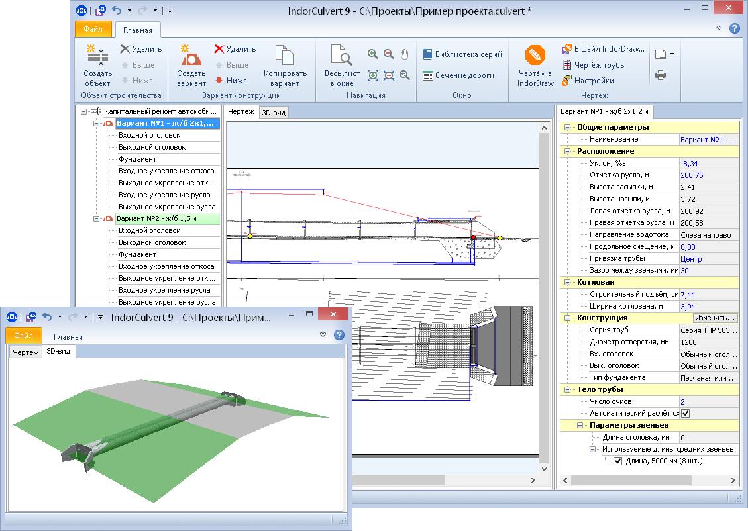Image resolution: width=748 pixels, height=531 pixels.
Task: Click the Изменить... button in Конструкция row
Action: [x=714, y=318]
